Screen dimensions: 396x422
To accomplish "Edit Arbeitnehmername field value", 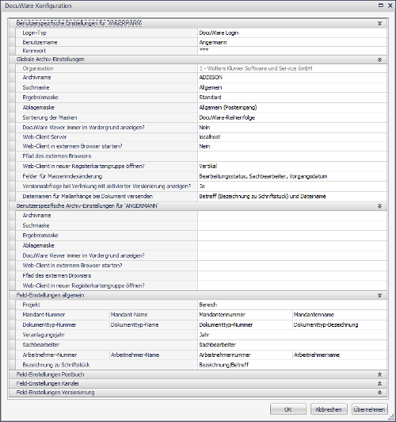I will [340, 355].
